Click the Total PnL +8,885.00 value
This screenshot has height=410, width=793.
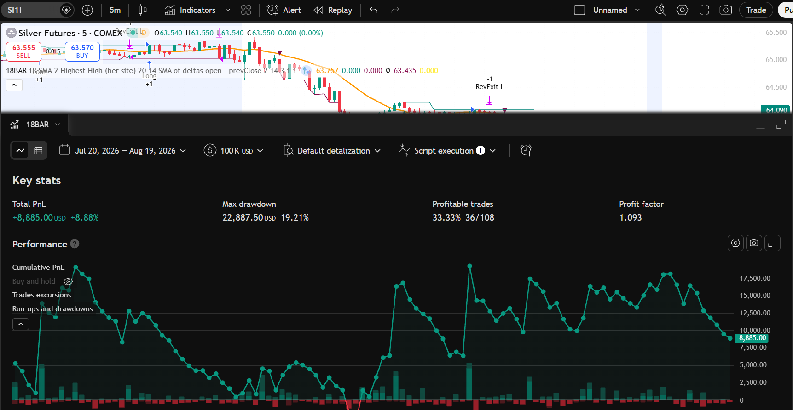click(x=39, y=217)
